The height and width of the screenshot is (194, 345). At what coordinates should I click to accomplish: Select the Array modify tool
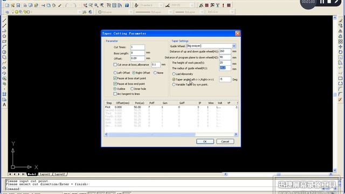[x=340, y=41]
